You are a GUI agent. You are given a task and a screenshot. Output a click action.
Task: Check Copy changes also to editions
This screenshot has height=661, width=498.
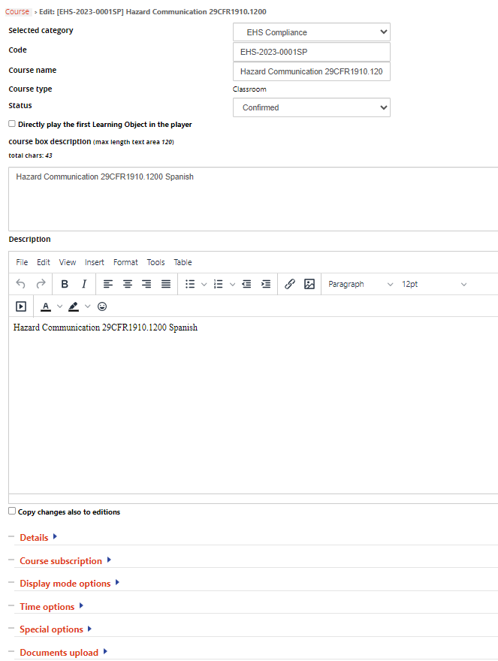tap(12, 511)
